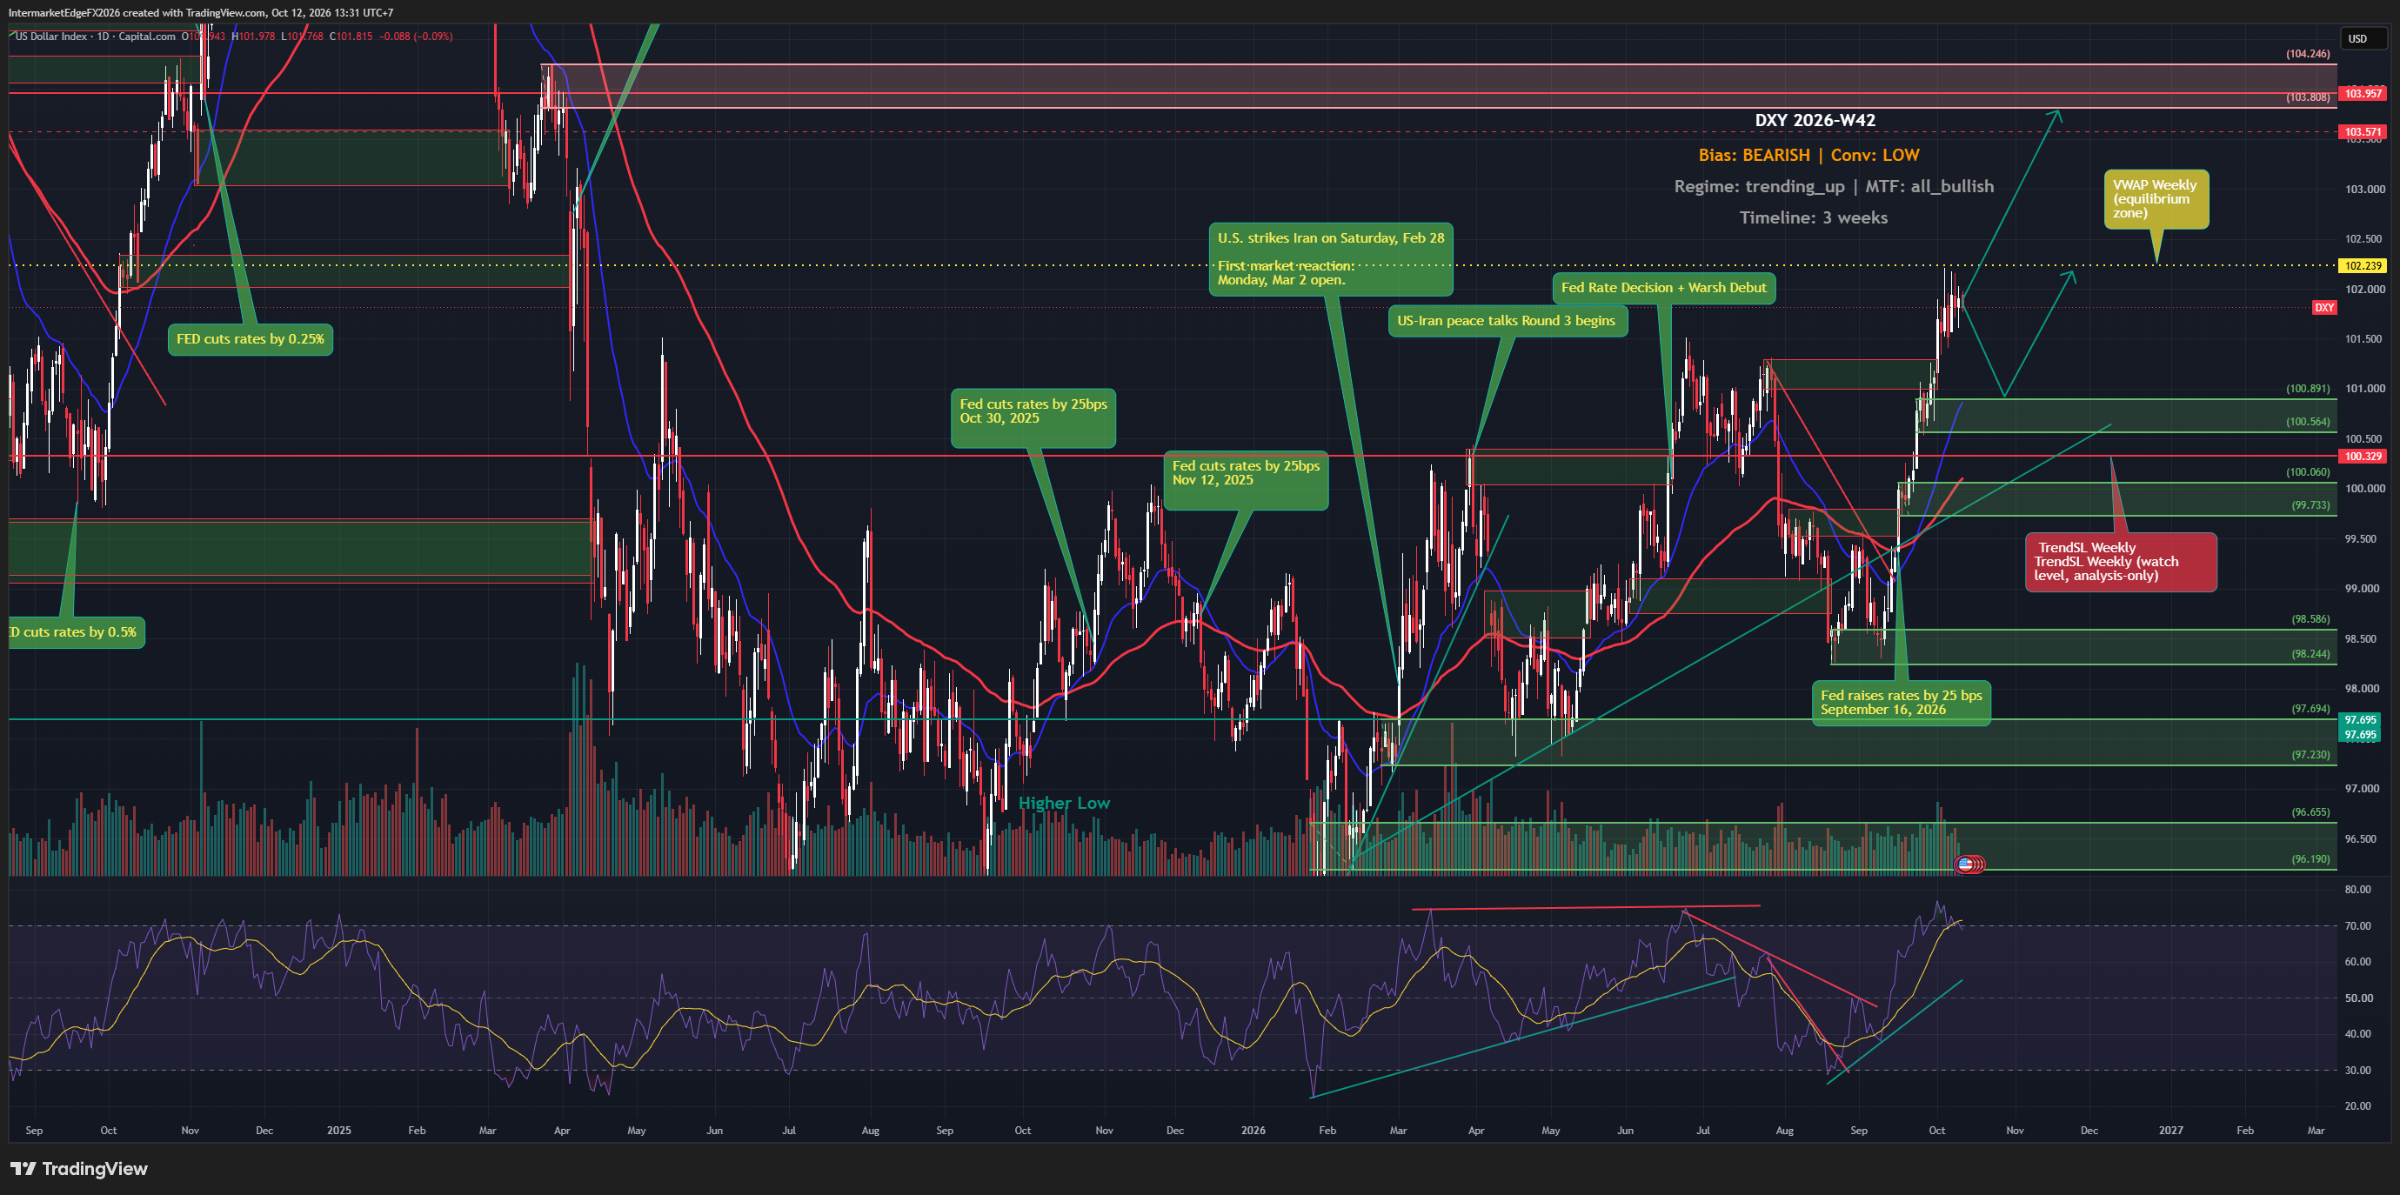Click the red 'TrendSL Weekly' callout
This screenshot has height=1195, width=2400.
(2121, 562)
